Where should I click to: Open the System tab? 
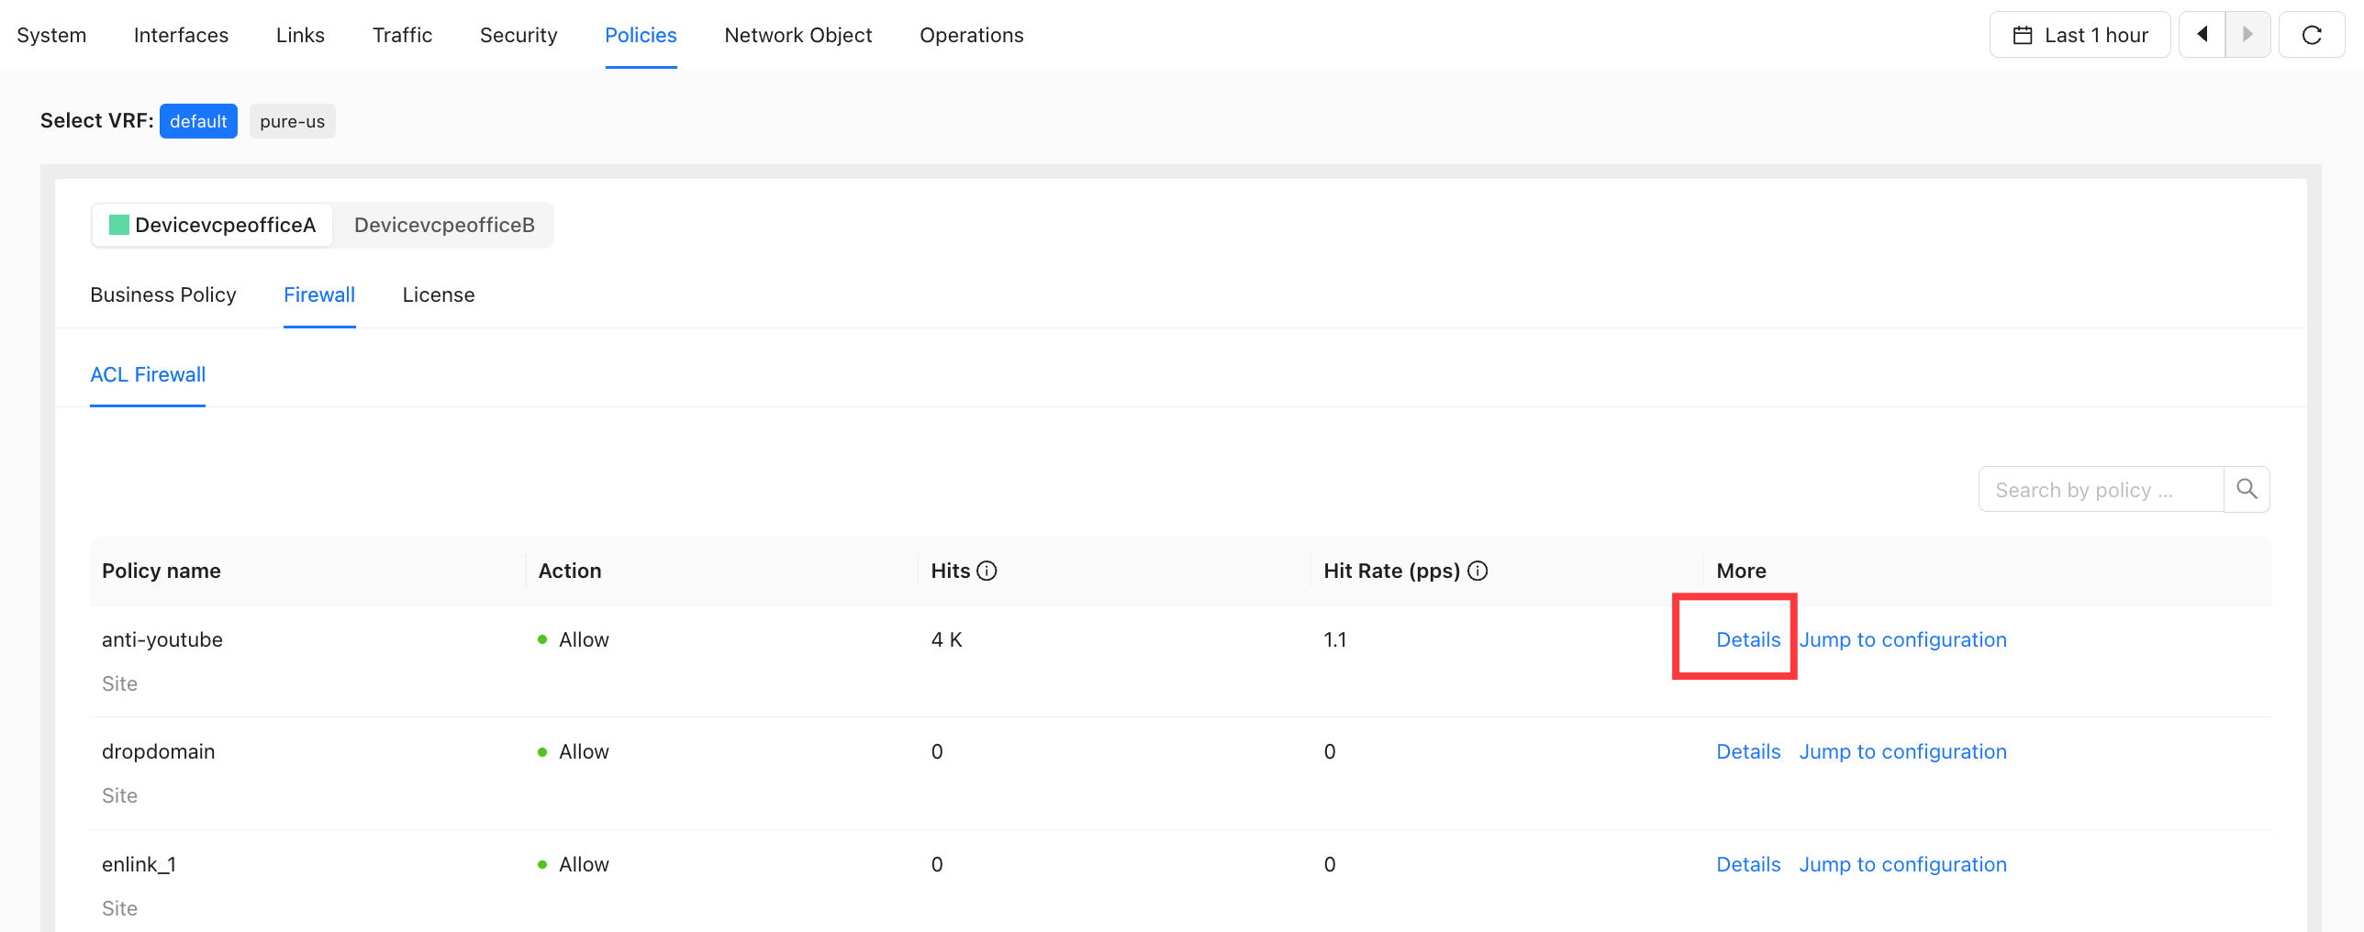click(x=51, y=35)
